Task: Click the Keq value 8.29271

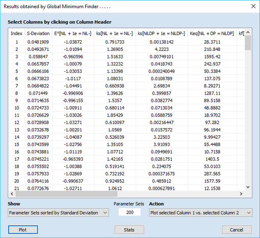Action: click(x=212, y=86)
